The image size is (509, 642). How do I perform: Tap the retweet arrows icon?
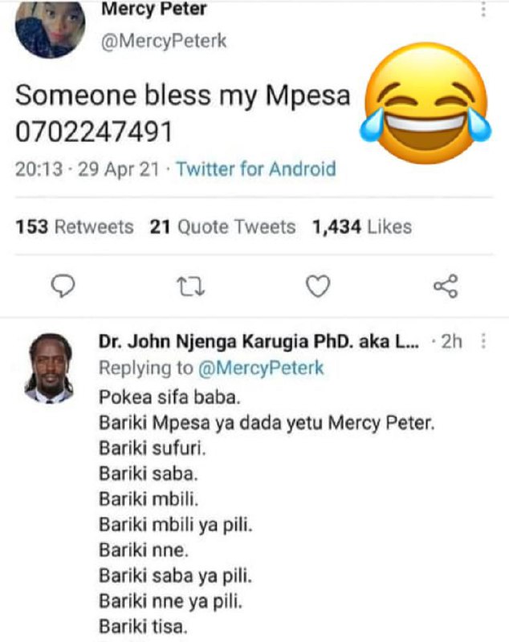click(x=190, y=286)
